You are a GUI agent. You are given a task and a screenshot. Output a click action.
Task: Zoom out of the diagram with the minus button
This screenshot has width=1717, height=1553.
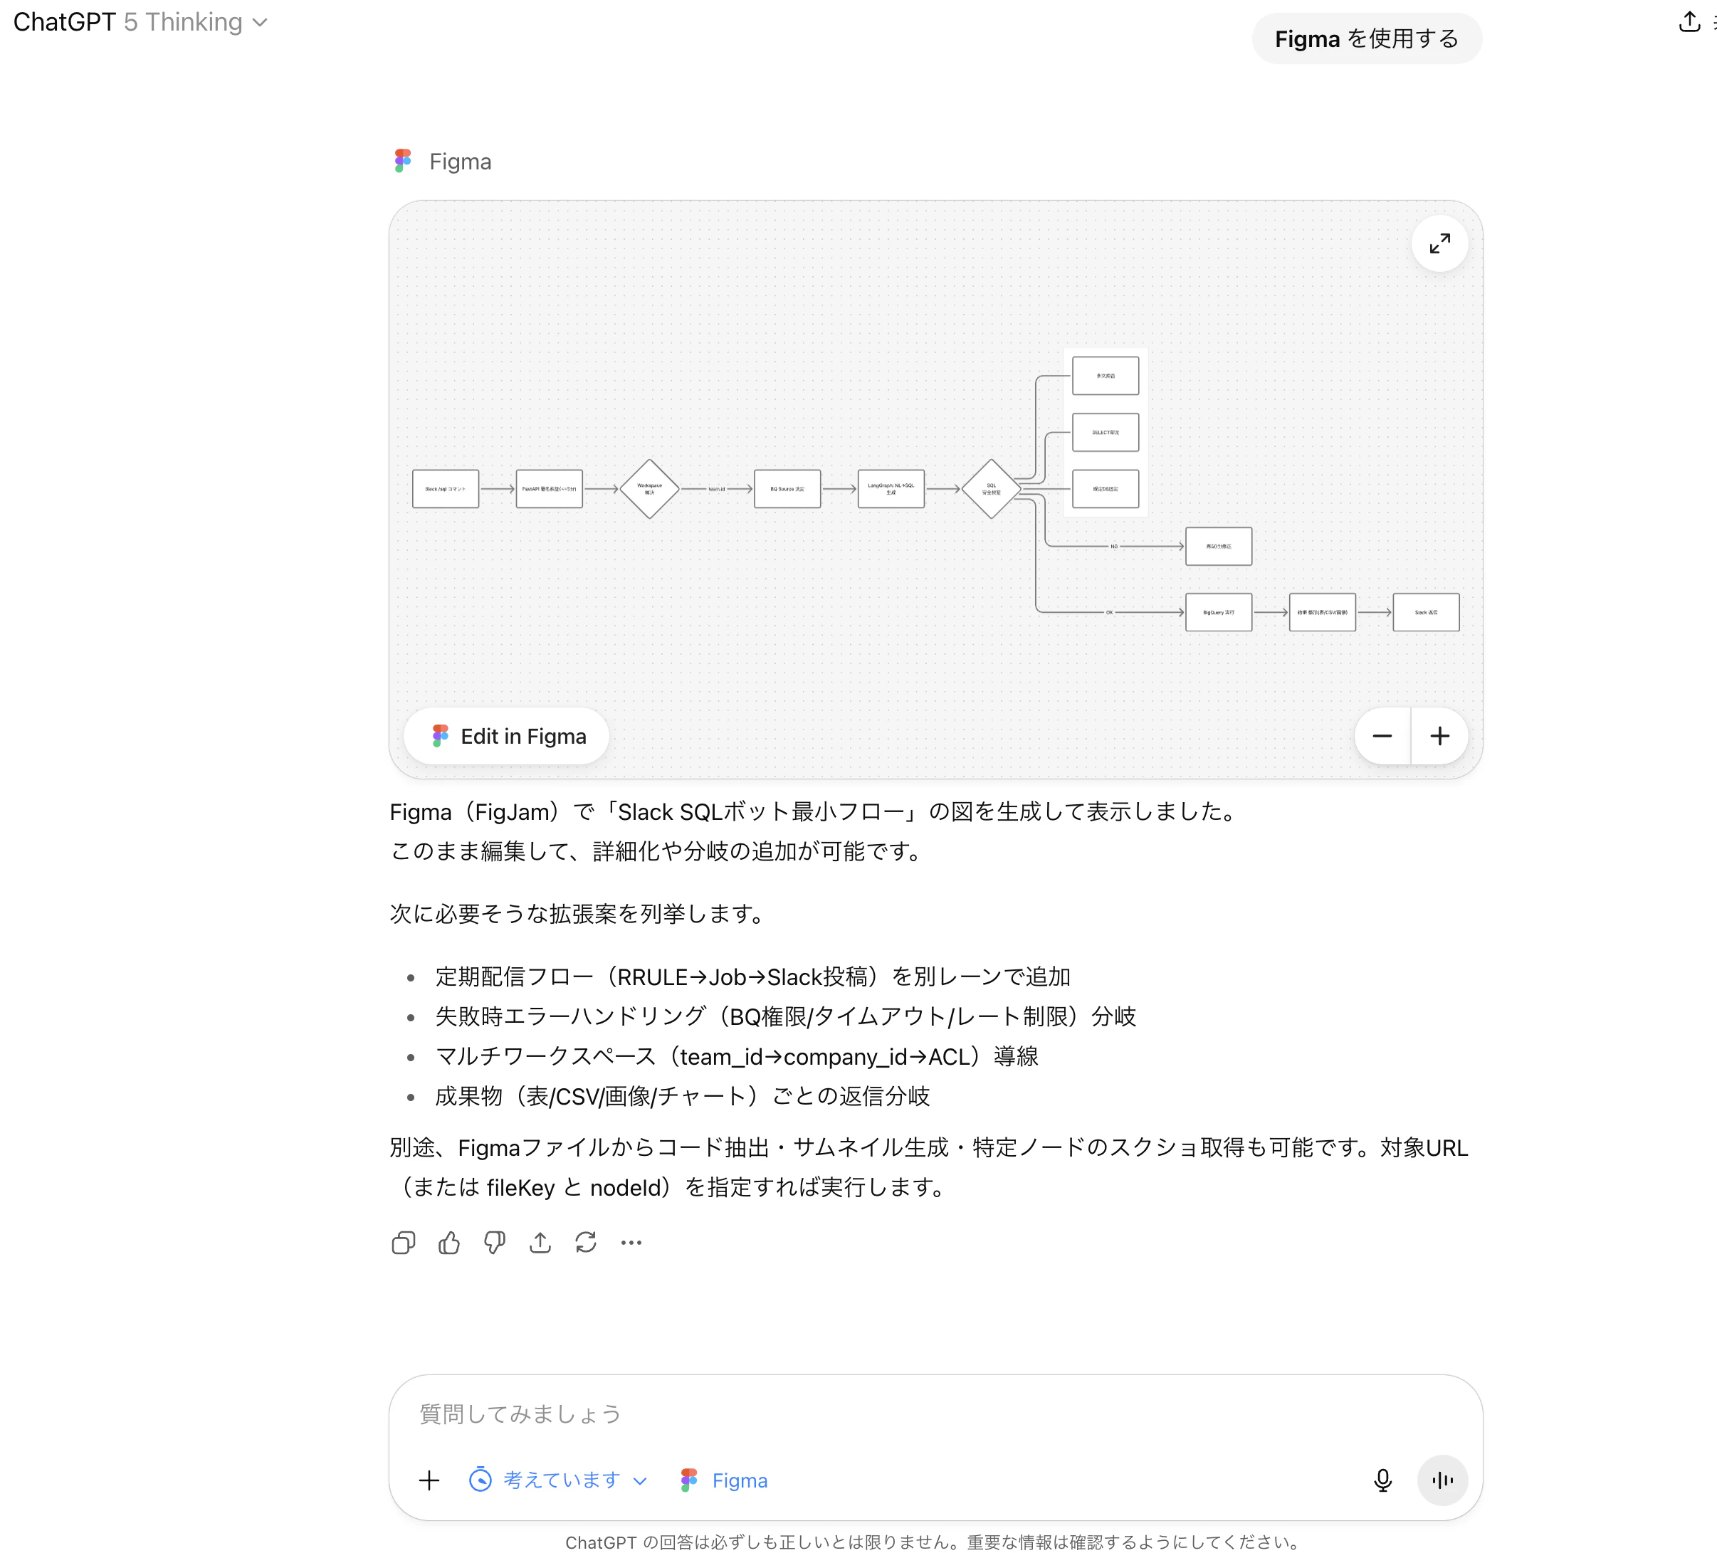coord(1382,736)
